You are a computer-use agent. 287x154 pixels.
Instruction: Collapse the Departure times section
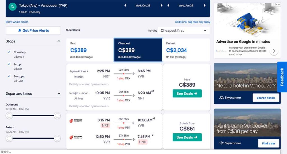59,94
